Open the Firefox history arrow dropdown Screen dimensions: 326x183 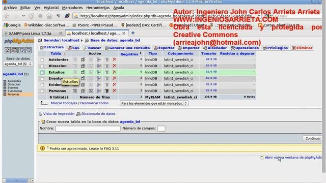[x=23, y=16]
